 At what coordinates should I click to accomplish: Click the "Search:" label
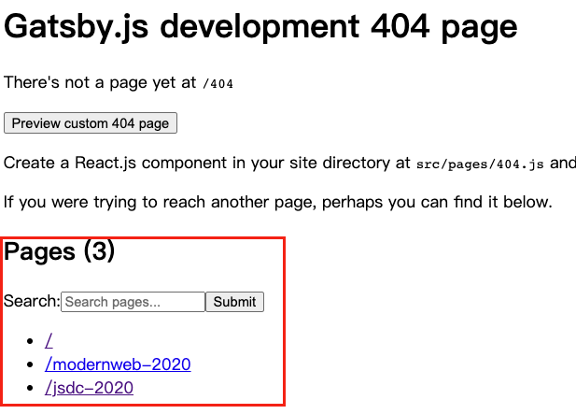click(x=32, y=301)
